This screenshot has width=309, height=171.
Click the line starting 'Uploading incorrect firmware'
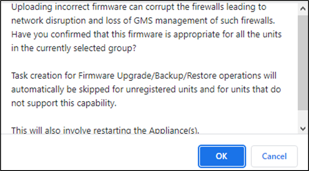coord(139,7)
